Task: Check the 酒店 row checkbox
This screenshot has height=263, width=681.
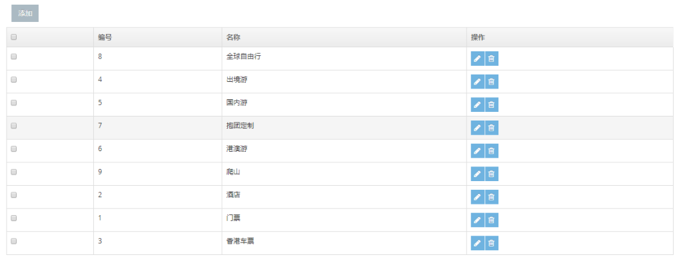Action: tap(14, 195)
